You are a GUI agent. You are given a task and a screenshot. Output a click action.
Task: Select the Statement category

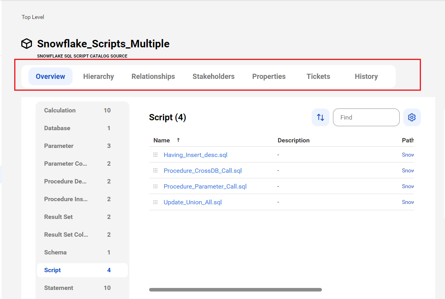[x=82, y=288]
